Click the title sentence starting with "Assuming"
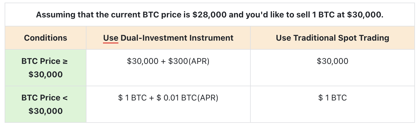 coord(209,15)
